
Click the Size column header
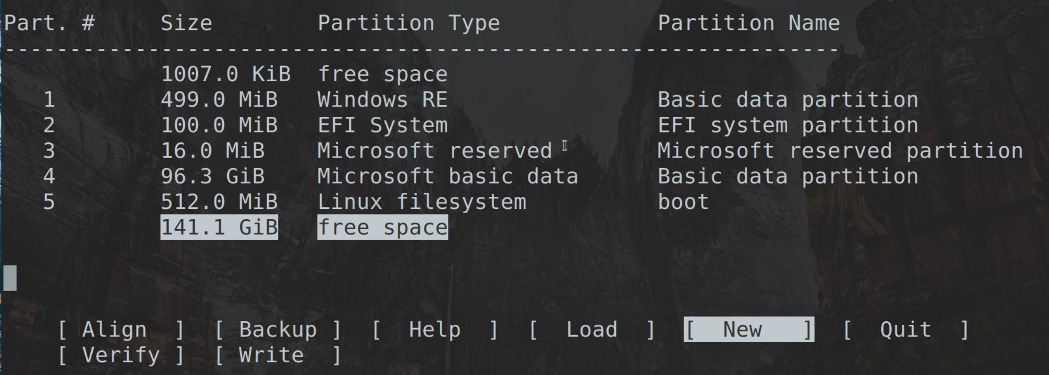(186, 23)
